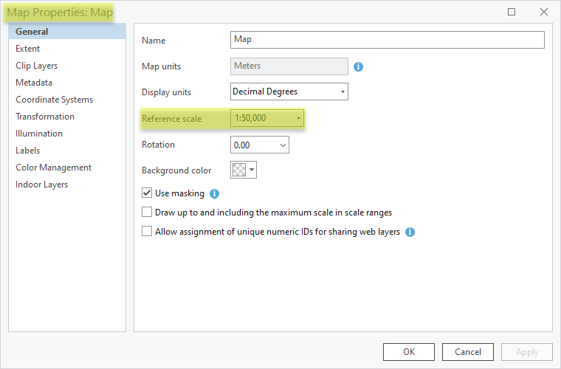
Task: Open the Coordinate Systems tab
Action: [x=54, y=100]
